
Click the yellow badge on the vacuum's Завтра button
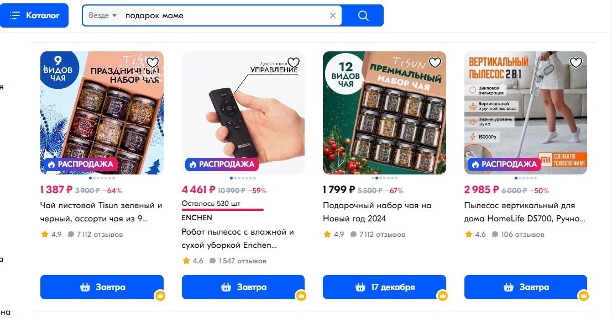pos(583,295)
